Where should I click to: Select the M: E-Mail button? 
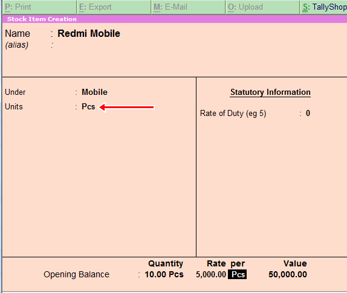point(189,7)
